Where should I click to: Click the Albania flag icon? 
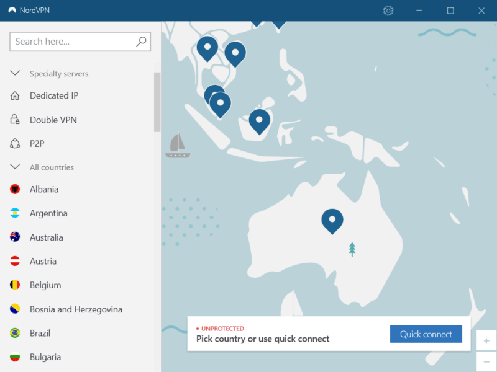tap(15, 189)
